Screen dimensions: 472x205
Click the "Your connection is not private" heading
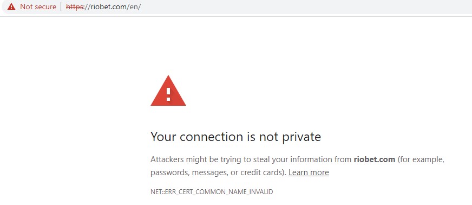235,137
